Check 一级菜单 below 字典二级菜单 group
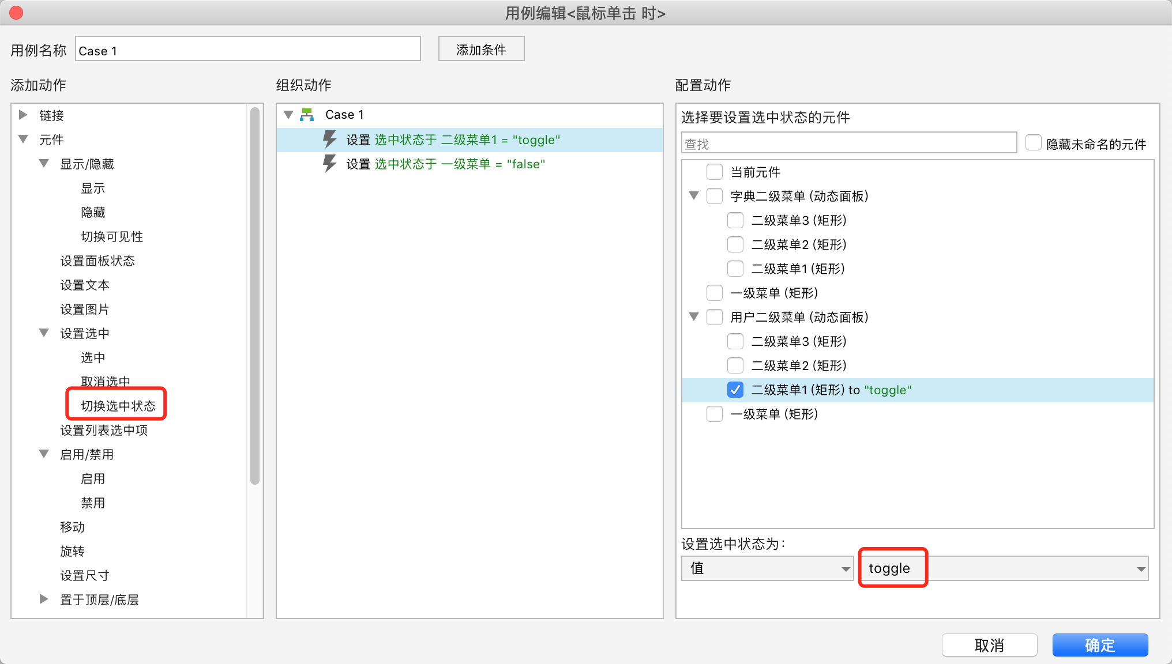 click(715, 293)
